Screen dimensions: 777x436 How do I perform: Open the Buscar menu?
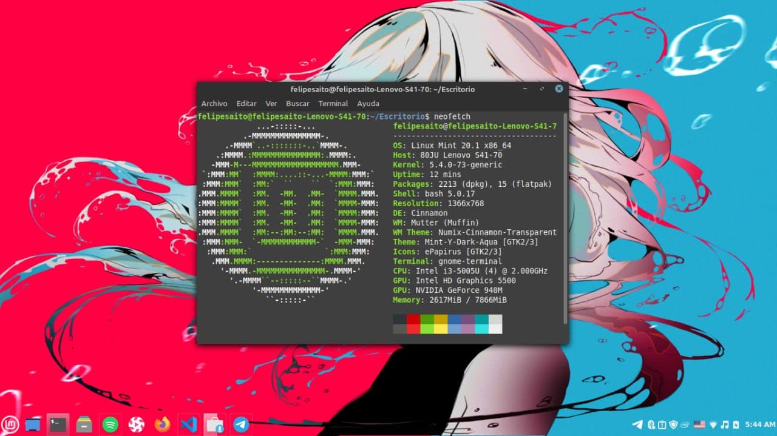pos(297,104)
